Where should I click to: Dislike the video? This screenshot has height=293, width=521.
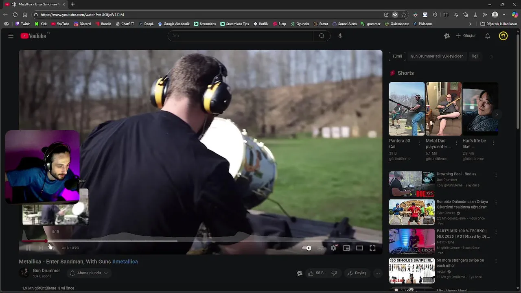pos(334,273)
